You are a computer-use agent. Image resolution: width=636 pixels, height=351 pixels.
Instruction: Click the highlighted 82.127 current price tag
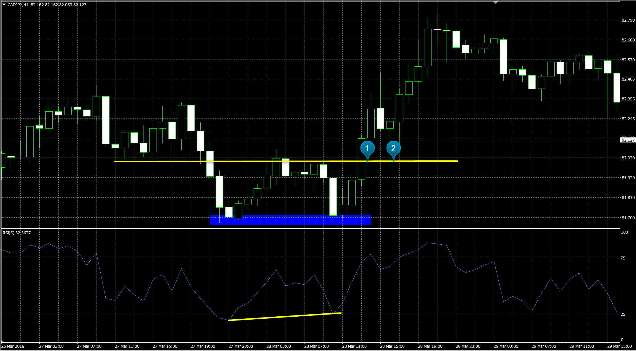(628, 140)
